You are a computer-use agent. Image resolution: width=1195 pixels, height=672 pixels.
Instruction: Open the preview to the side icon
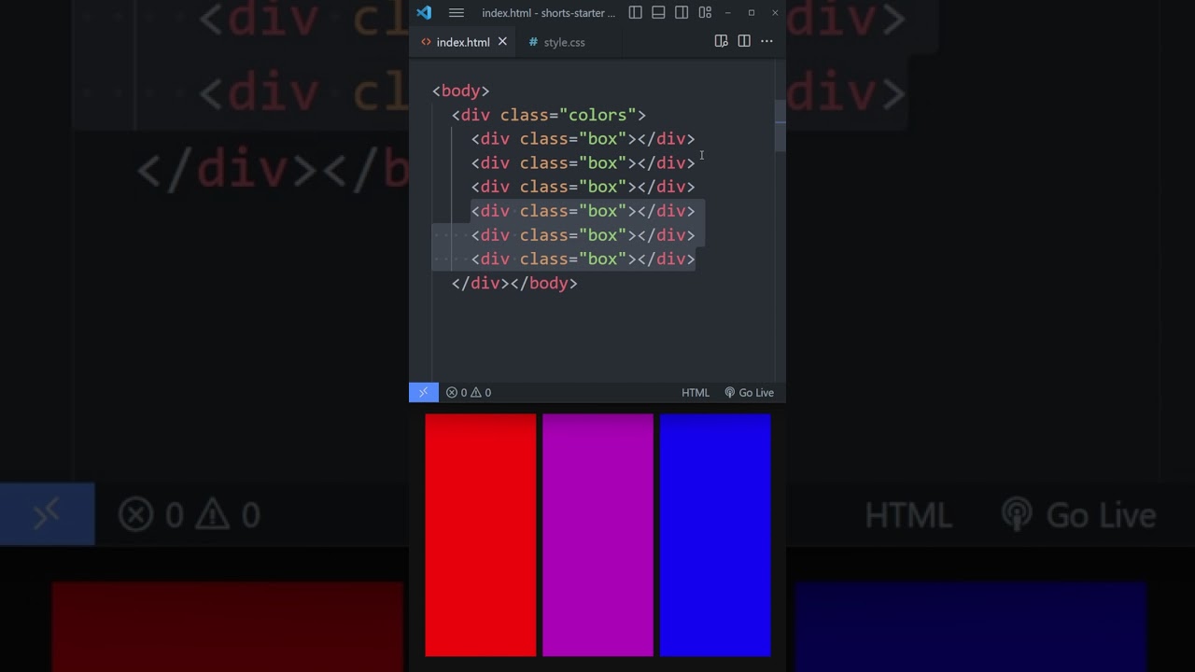721,41
